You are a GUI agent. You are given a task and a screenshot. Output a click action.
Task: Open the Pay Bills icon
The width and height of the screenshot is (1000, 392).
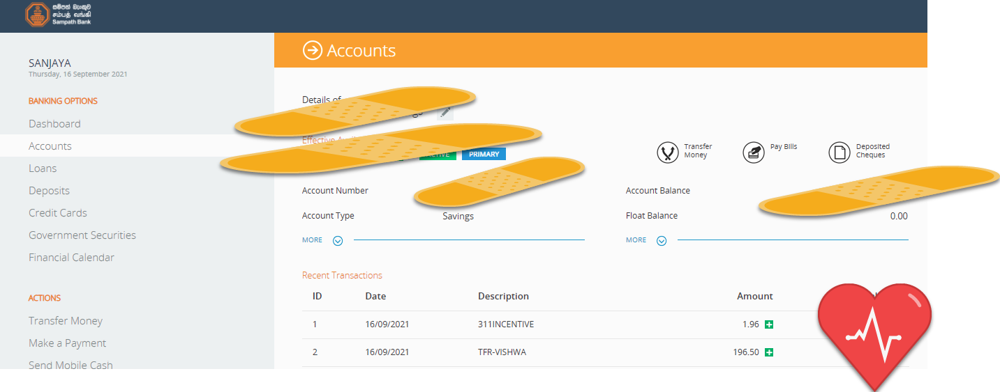pyautogui.click(x=754, y=152)
